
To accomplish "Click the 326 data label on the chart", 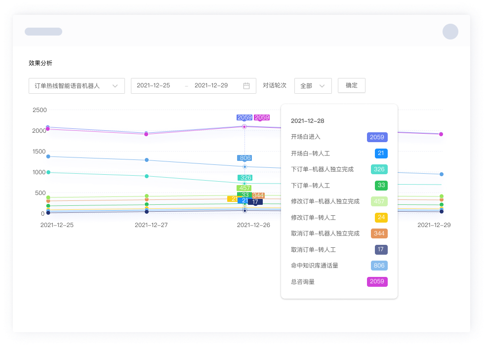I will click(245, 178).
